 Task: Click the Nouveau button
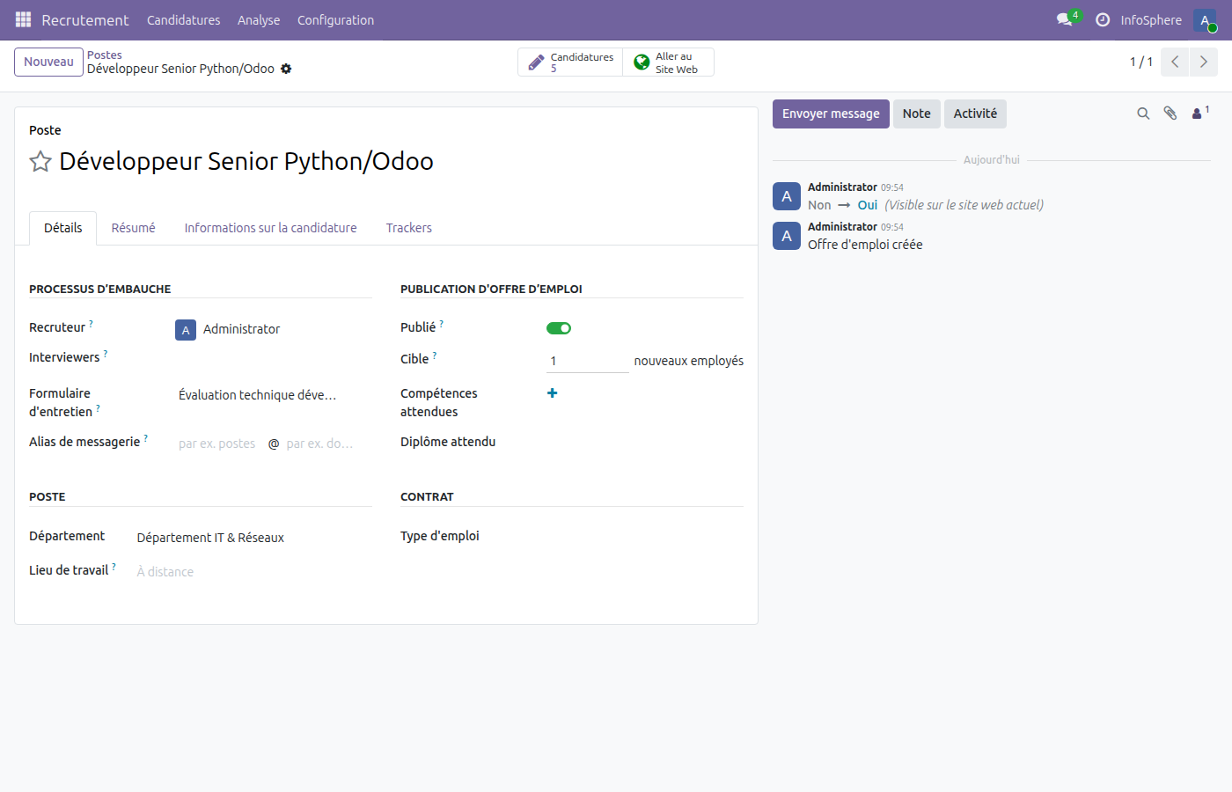pyautogui.click(x=48, y=62)
